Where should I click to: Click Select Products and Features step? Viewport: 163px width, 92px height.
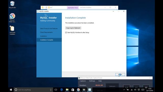(x=49, y=28)
